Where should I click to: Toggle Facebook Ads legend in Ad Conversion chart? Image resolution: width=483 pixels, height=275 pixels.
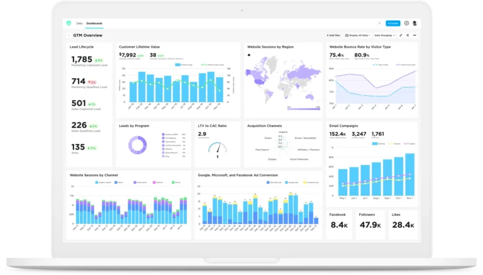[311, 182]
